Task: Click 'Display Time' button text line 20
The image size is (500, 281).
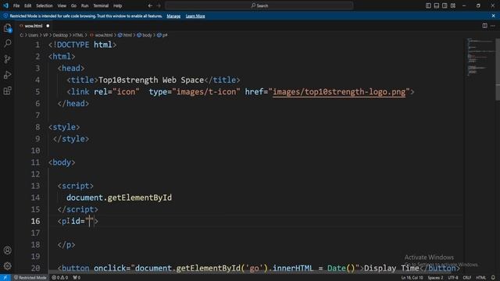Action: click(x=391, y=268)
